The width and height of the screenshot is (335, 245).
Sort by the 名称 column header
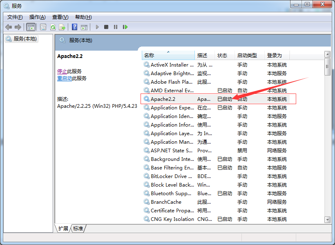pyautogui.click(x=168, y=55)
